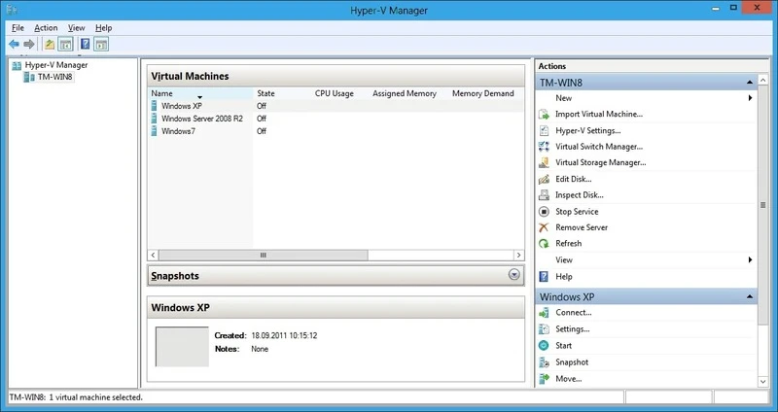
Task: Click the blue Help icon in the toolbar
Action: (85, 44)
